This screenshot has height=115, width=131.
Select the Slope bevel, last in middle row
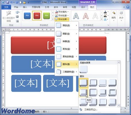[112, 93]
